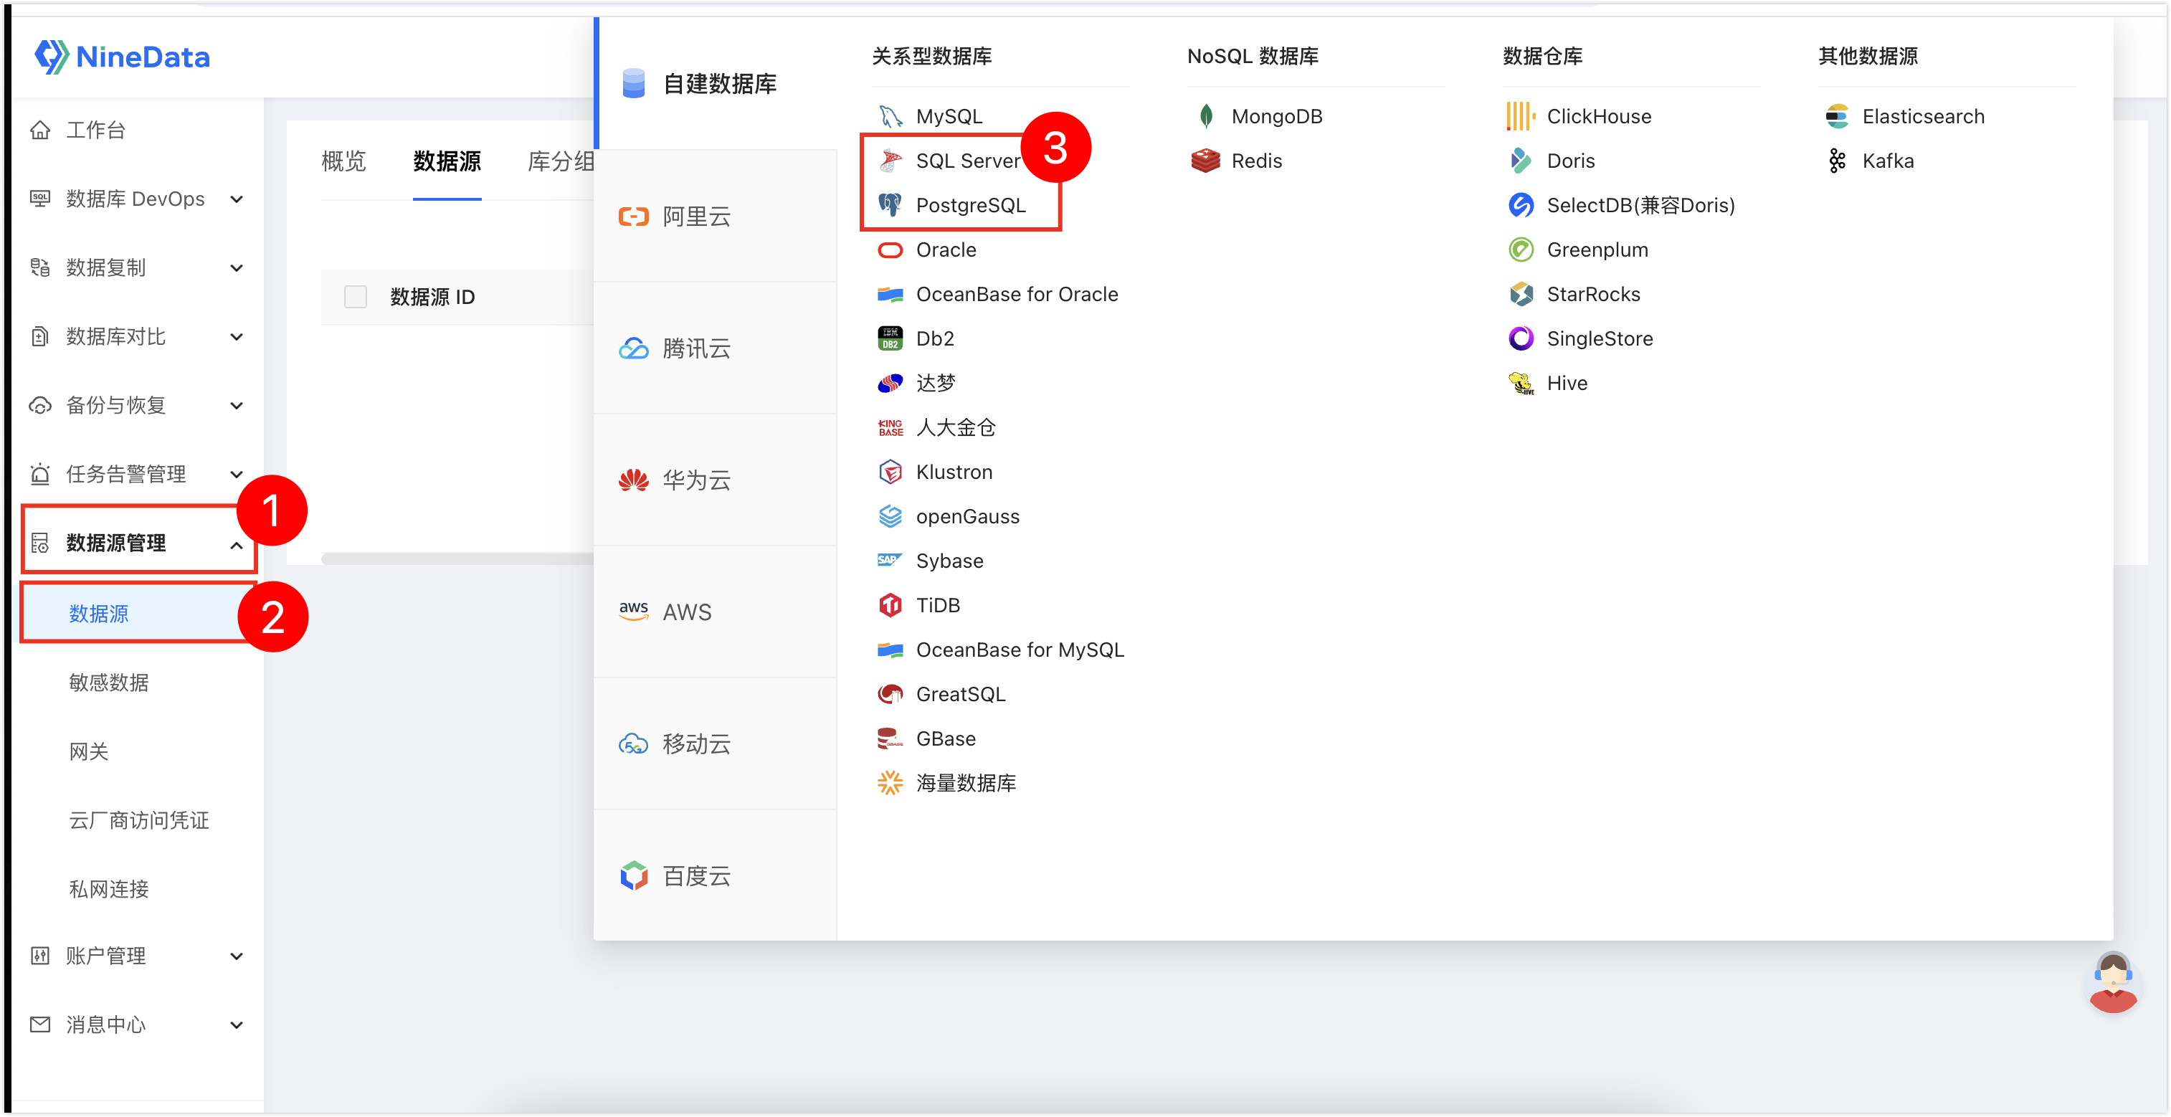Click the Klustron shield icon
Screen dimensions: 2171x1117
pyautogui.click(x=890, y=472)
